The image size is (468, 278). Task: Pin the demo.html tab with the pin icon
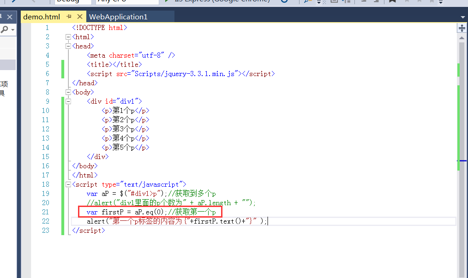[69, 16]
